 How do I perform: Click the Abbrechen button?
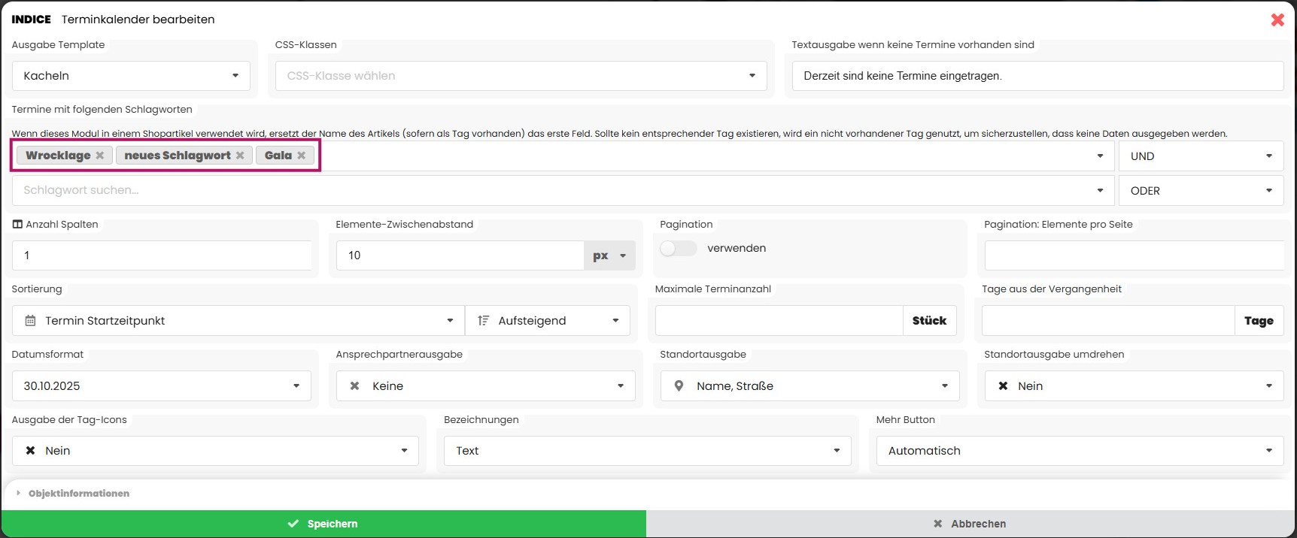tap(970, 524)
